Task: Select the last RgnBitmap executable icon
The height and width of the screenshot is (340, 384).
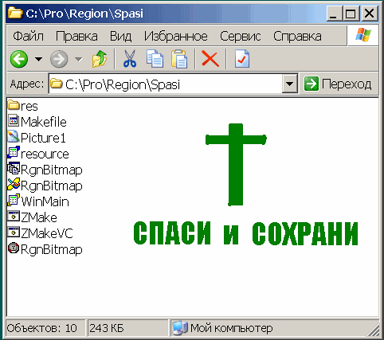Action: click(14, 248)
